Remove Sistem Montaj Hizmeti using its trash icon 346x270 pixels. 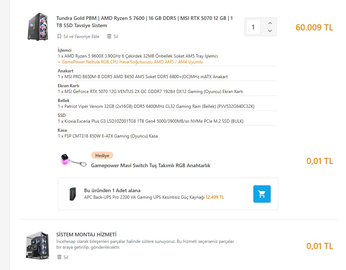coord(59,257)
